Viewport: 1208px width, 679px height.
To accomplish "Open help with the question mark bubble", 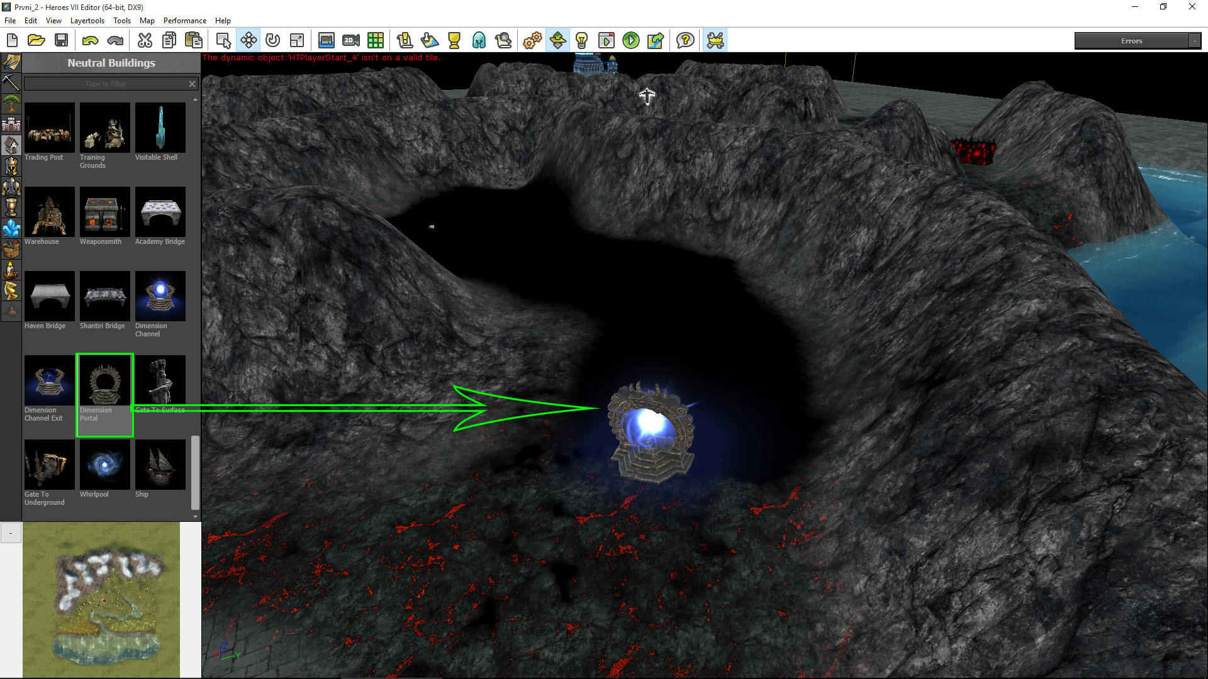I will [x=685, y=41].
